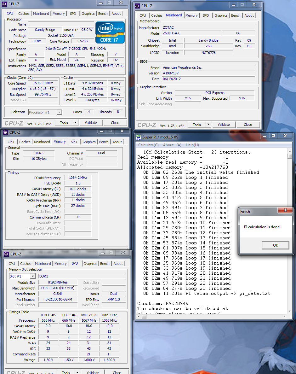The width and height of the screenshot is (296, 374).
Task: Open Mainboard tab in Memory window
Action: [x=42, y=142]
